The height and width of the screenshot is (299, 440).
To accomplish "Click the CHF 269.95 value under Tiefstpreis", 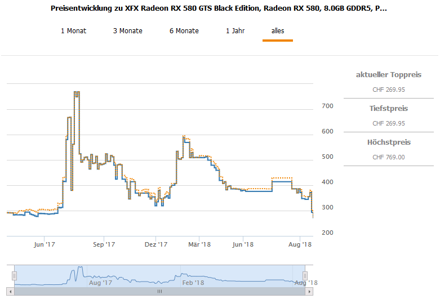I will 389,123.
